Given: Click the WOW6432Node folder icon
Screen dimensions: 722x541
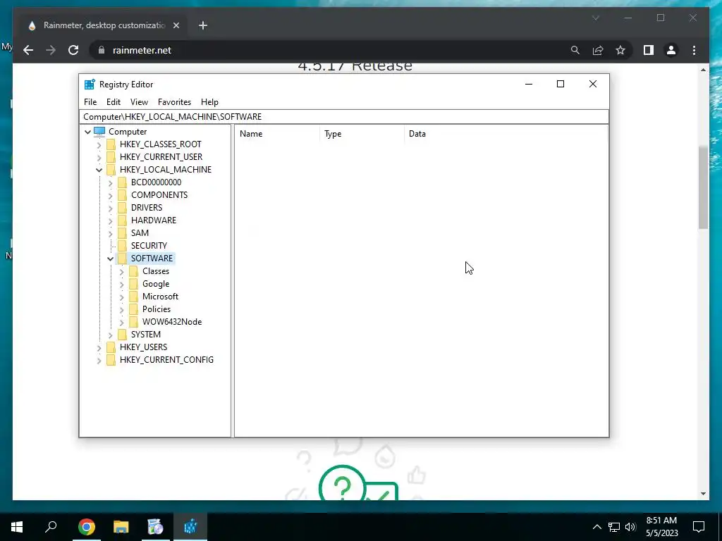Looking at the screenshot, I should pyautogui.click(x=133, y=322).
